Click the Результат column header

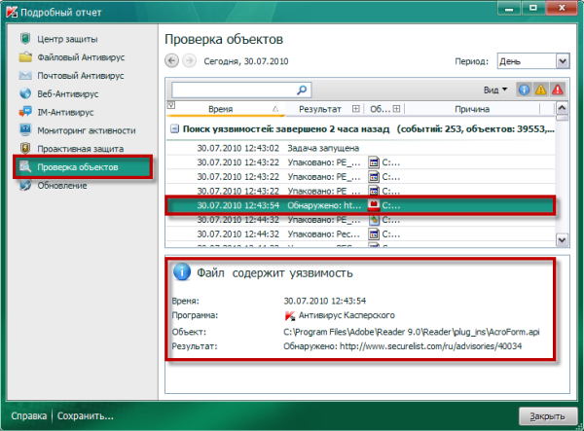coord(320,109)
